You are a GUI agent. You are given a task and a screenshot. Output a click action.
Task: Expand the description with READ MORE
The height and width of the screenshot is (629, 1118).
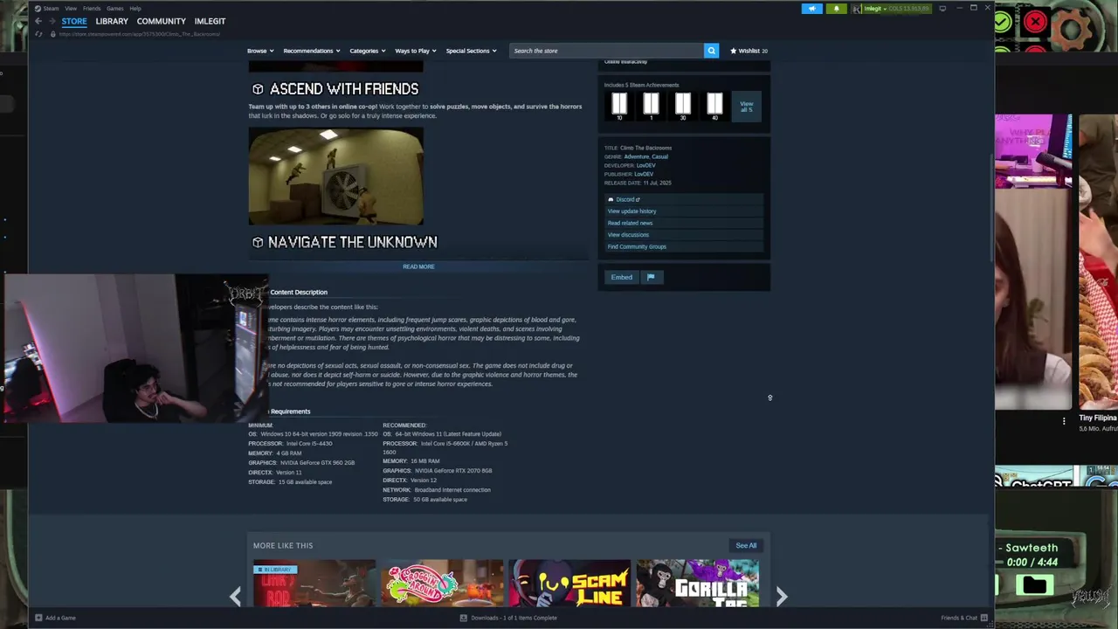pos(418,266)
